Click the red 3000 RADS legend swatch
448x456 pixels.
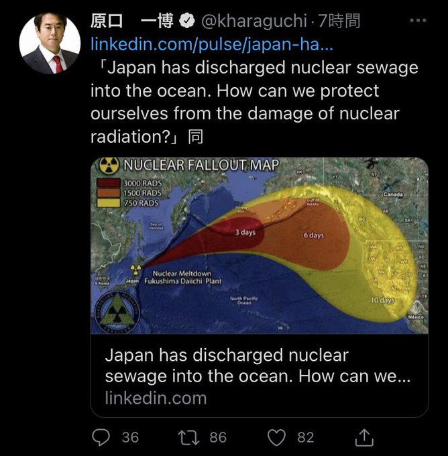click(x=108, y=183)
